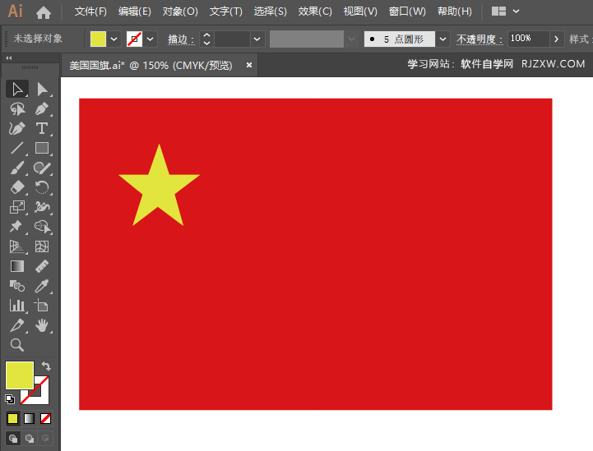Image resolution: width=593 pixels, height=451 pixels.
Task: Open the 文件(F) menu
Action: point(90,12)
